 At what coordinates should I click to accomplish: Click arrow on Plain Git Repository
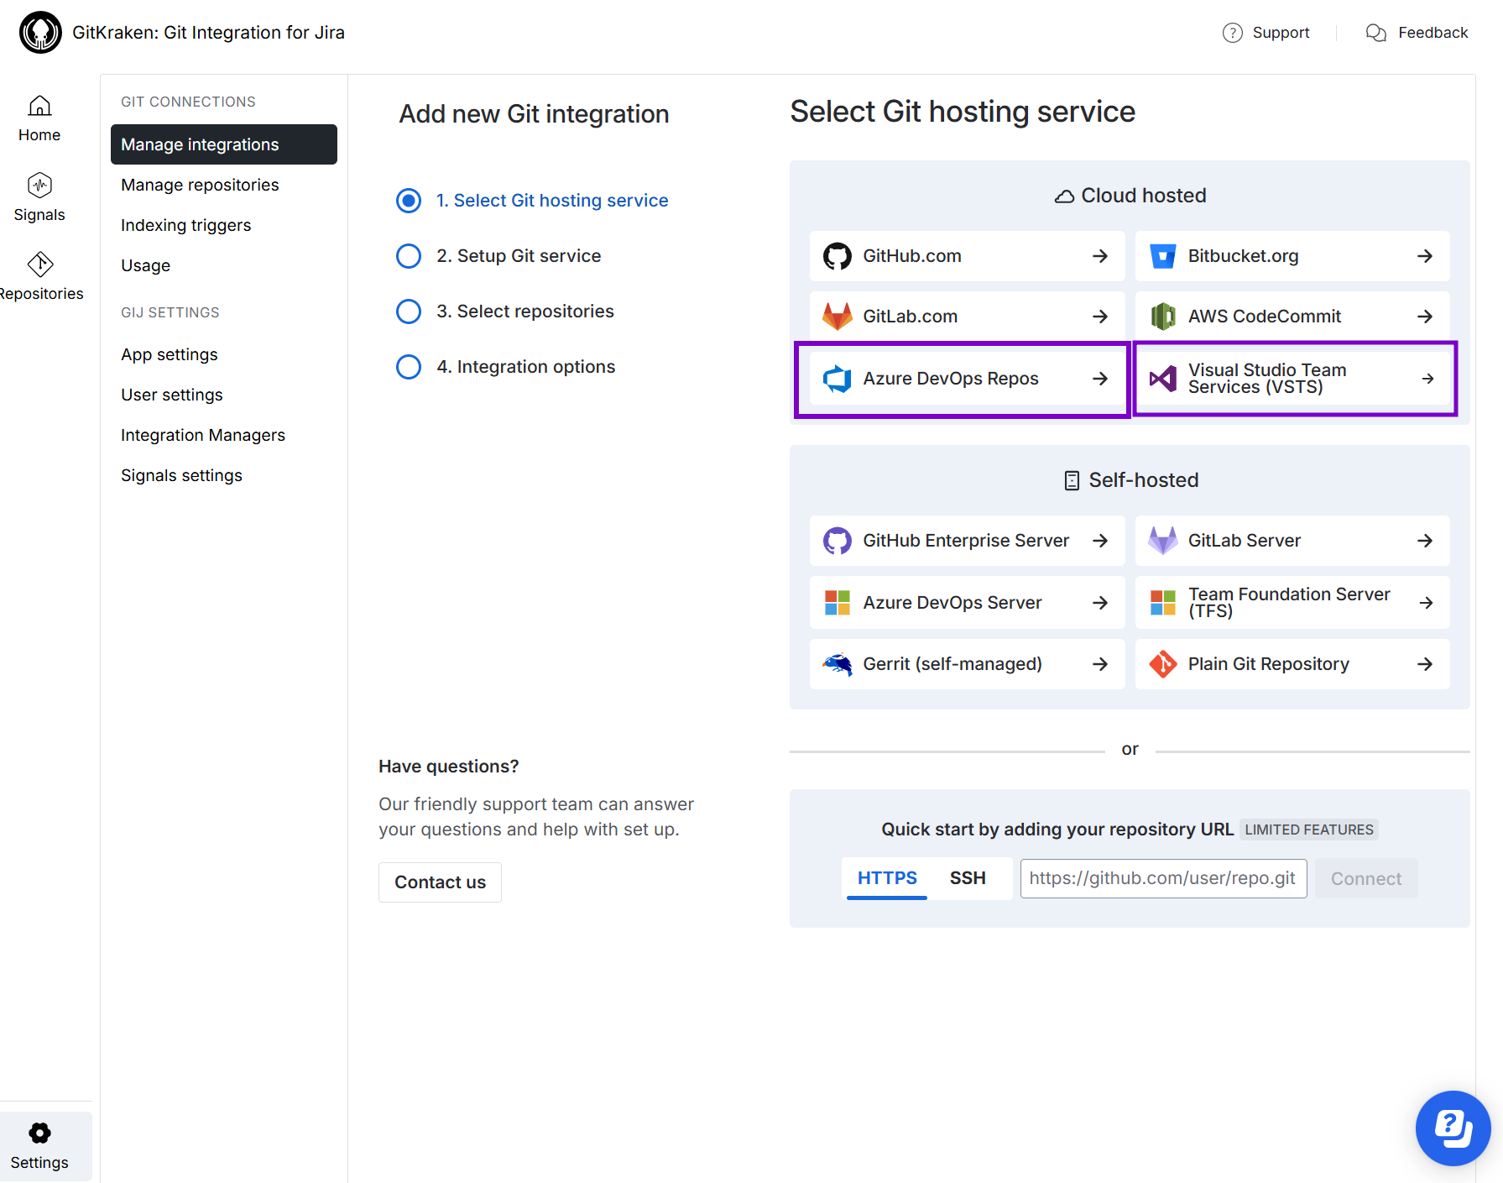(1425, 664)
